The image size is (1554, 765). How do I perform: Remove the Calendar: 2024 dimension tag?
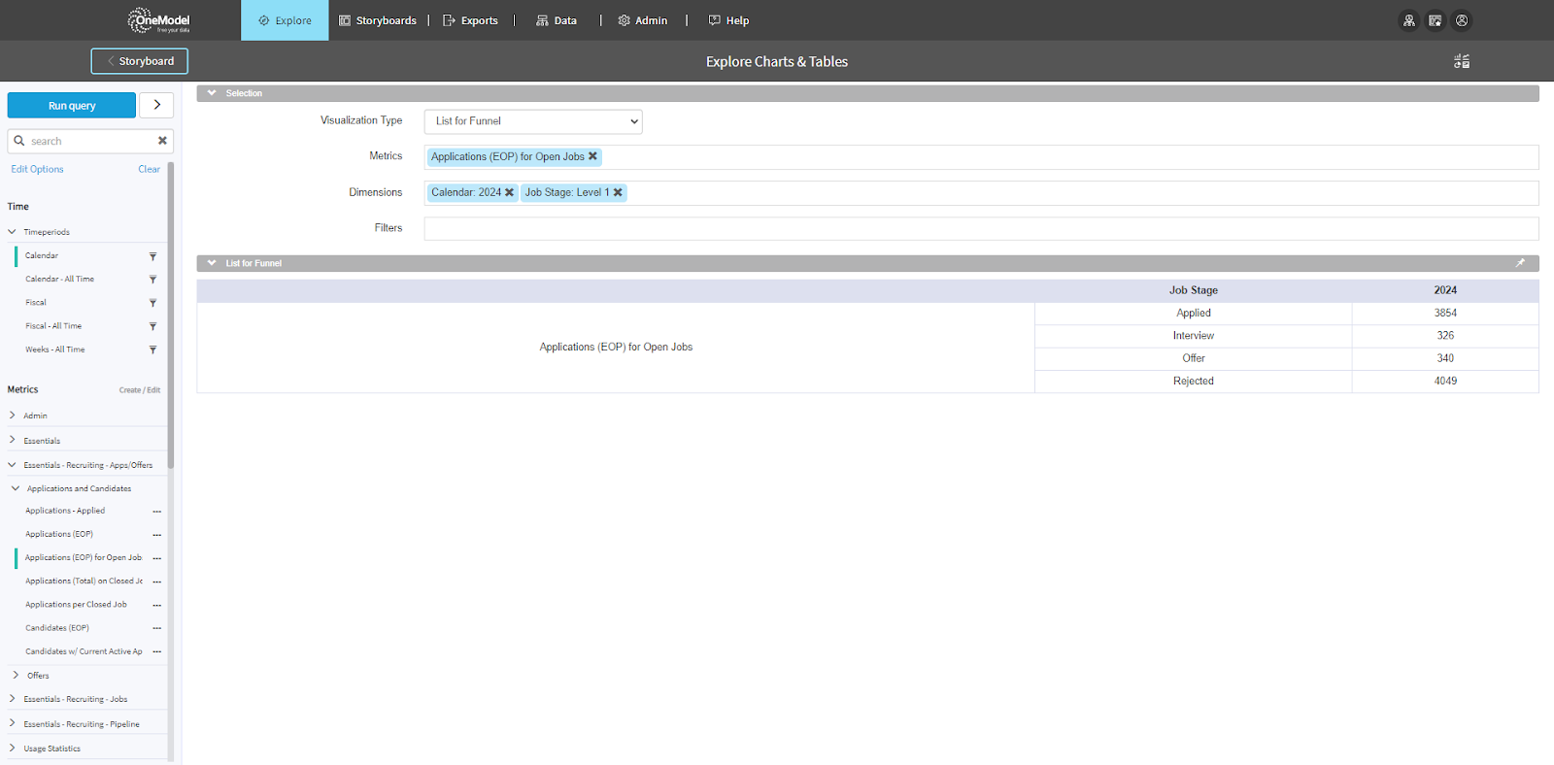(x=509, y=192)
